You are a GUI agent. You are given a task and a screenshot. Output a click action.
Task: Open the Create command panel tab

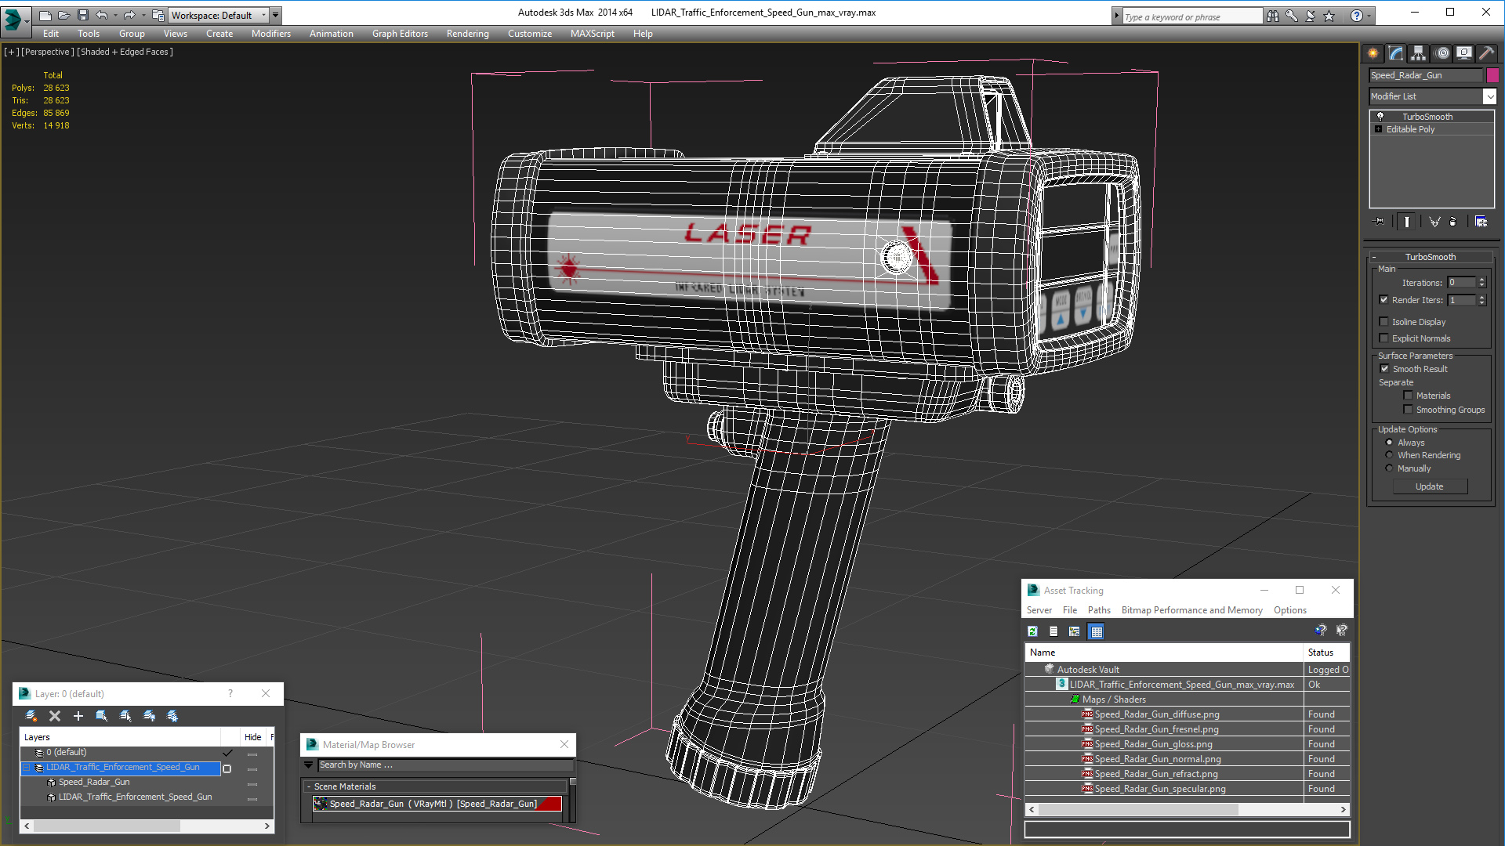pyautogui.click(x=1373, y=53)
